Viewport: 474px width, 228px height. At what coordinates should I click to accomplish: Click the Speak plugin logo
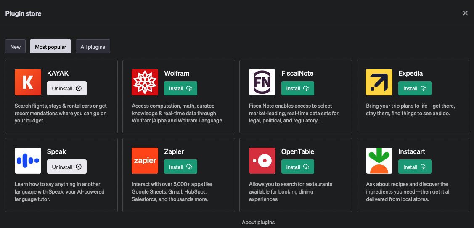[28, 161]
